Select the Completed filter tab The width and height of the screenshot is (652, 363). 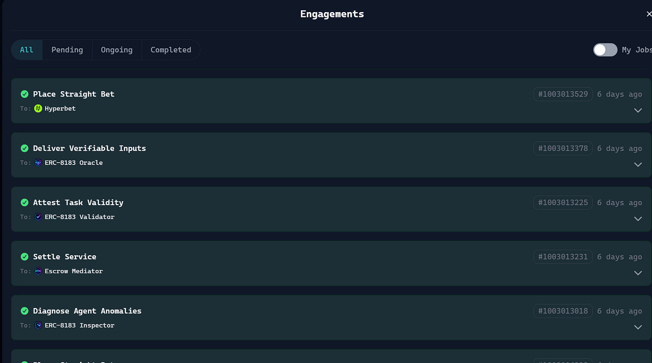click(171, 50)
